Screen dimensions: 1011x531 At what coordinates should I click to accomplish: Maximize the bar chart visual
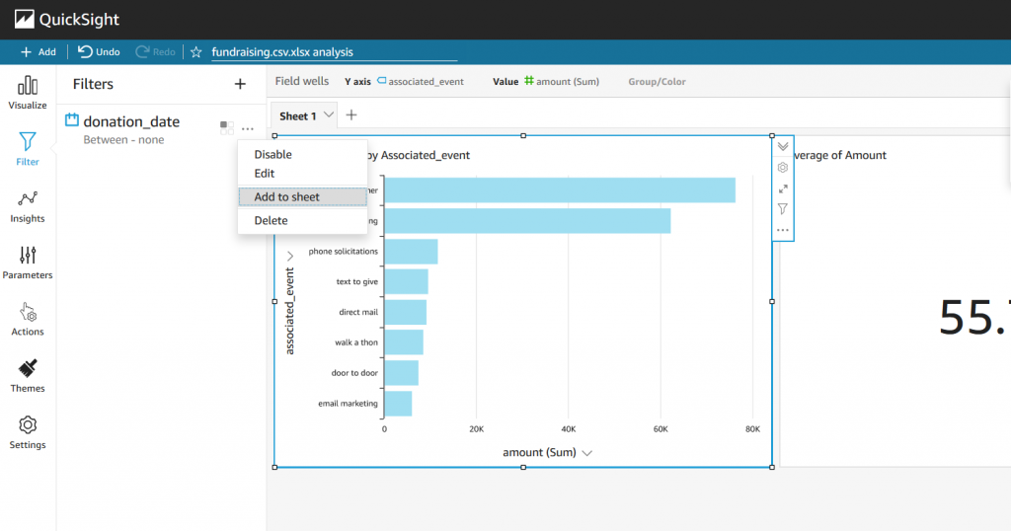point(783,189)
